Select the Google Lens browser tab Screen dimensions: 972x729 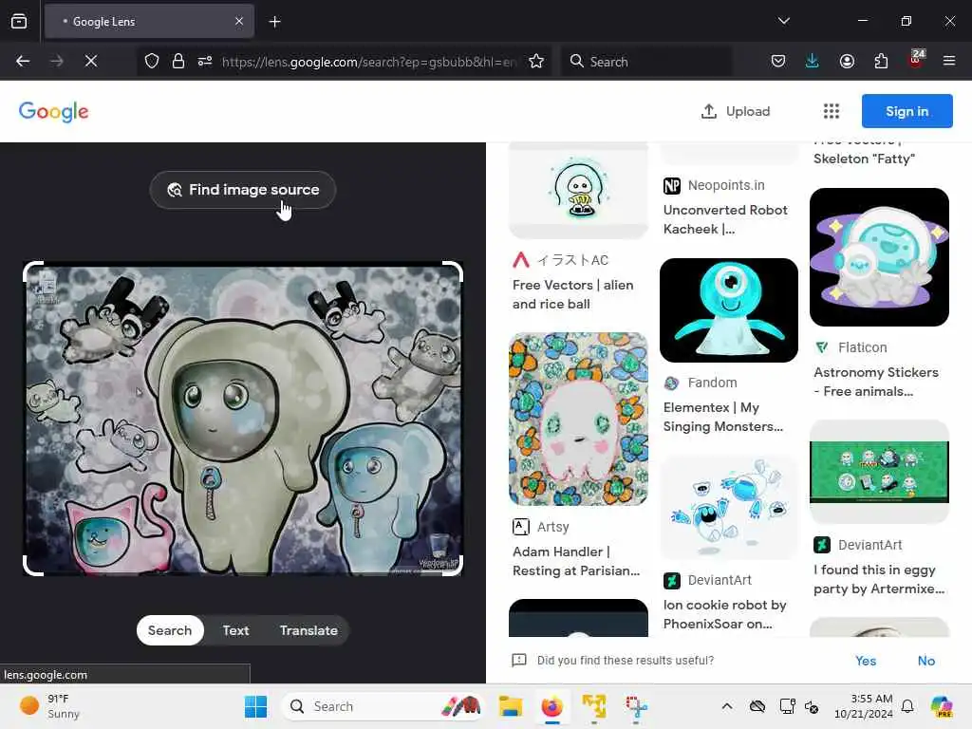[x=149, y=21]
